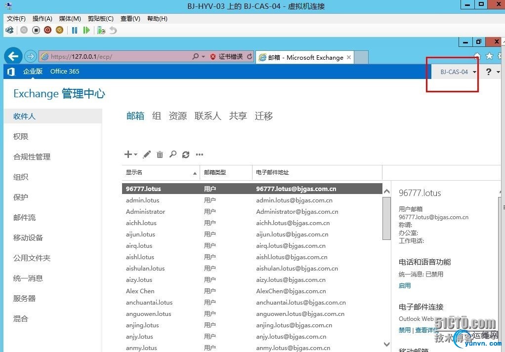Viewport: 505px width, 352px height.
Task: Select the 邮箱 - Microsoft Exchange browser tab
Action: tap(305, 58)
